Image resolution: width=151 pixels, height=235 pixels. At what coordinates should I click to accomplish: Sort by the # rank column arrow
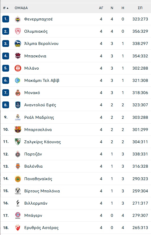[x=7, y=8]
